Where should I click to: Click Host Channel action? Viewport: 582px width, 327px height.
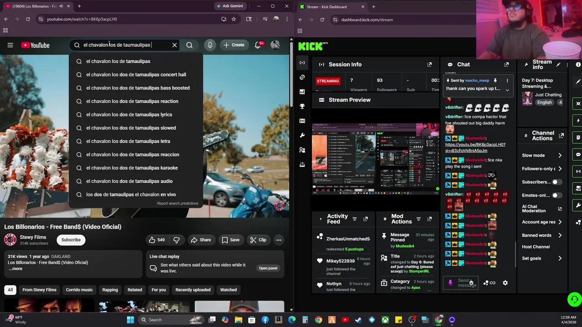(x=536, y=247)
